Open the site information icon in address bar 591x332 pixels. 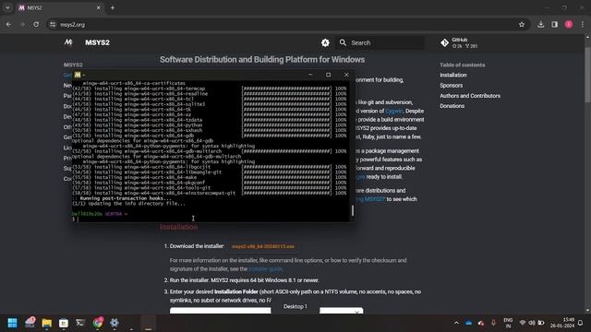point(53,25)
